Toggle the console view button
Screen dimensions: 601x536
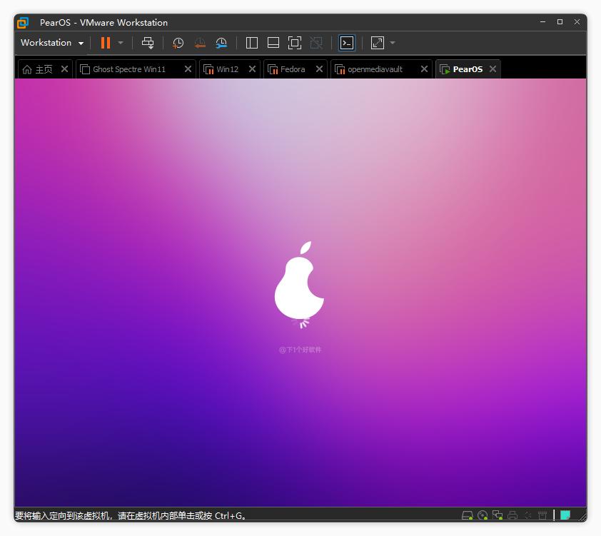347,43
